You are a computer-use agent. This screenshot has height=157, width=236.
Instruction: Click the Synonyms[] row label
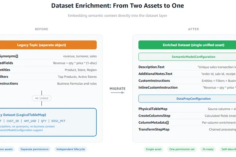[9, 56]
